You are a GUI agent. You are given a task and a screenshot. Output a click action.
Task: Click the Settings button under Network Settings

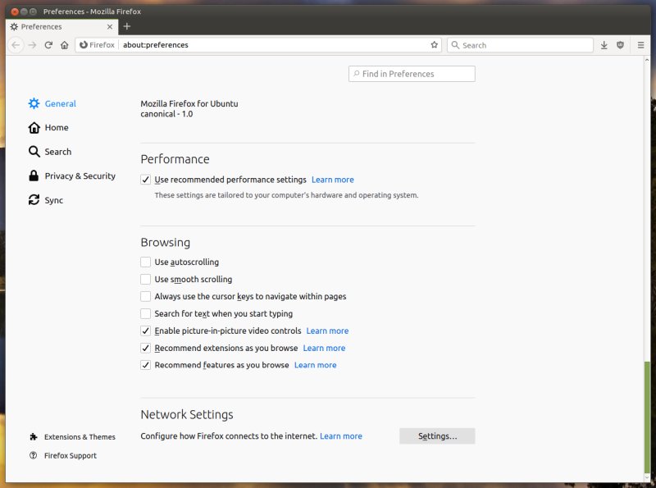(x=437, y=436)
